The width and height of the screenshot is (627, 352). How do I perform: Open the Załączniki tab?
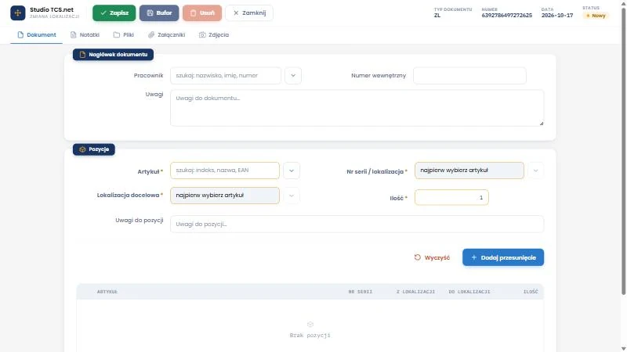(166, 34)
